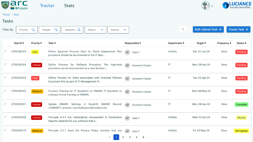This screenshot has height=142, width=253.
Task: Open the Priority filter search box
Action: [27, 30]
